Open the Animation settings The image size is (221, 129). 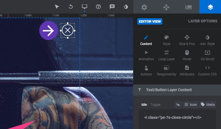[x=146, y=56]
